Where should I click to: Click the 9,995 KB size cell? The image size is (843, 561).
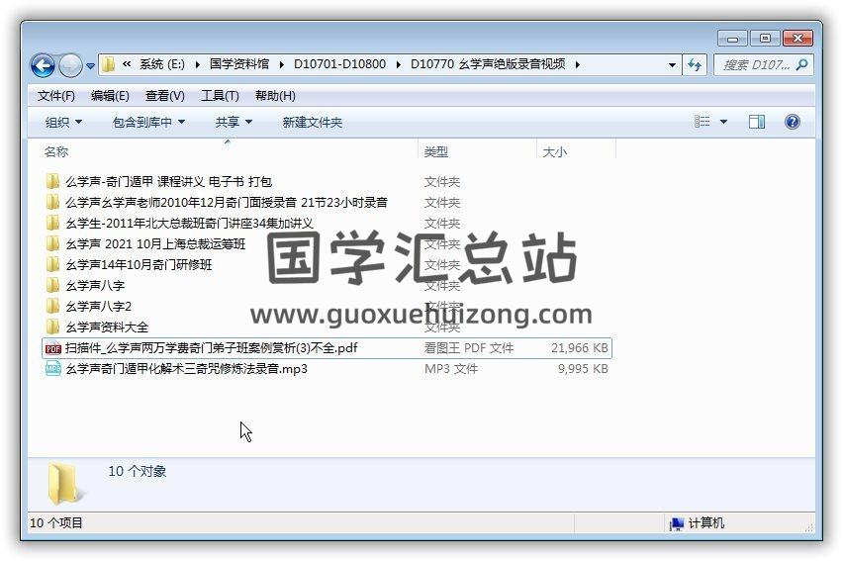pos(583,369)
